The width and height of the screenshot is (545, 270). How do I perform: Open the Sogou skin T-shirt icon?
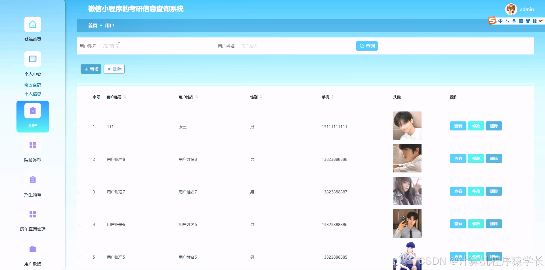point(527,21)
